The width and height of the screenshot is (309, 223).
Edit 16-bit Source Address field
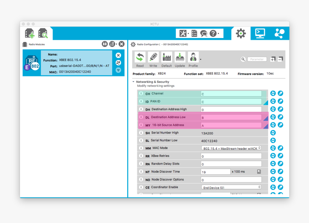coord(231,125)
